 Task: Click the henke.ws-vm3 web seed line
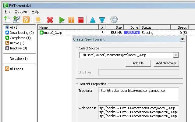click(138, 116)
